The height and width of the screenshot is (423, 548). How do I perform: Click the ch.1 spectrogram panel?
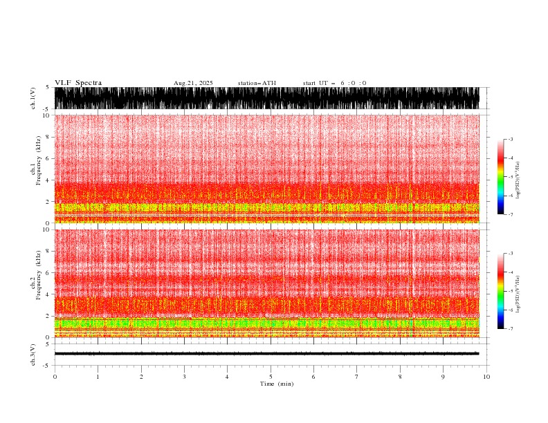[267, 169]
